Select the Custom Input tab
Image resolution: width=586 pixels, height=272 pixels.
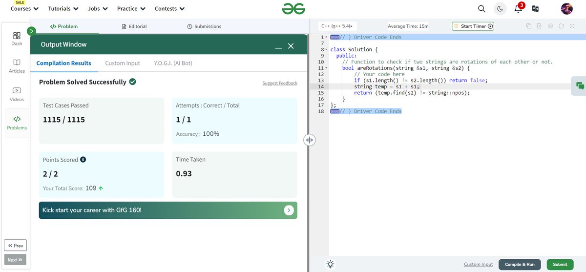point(123,63)
